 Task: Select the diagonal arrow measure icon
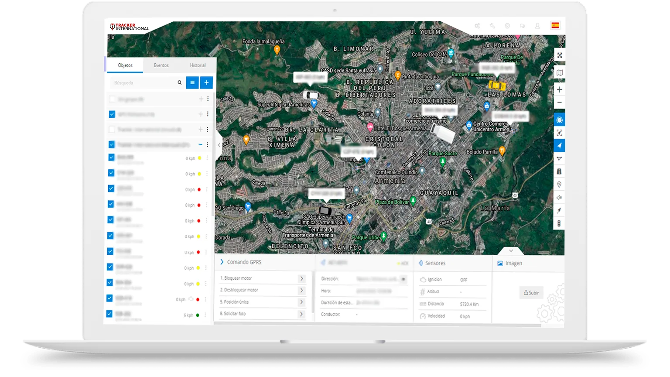pyautogui.click(x=559, y=210)
